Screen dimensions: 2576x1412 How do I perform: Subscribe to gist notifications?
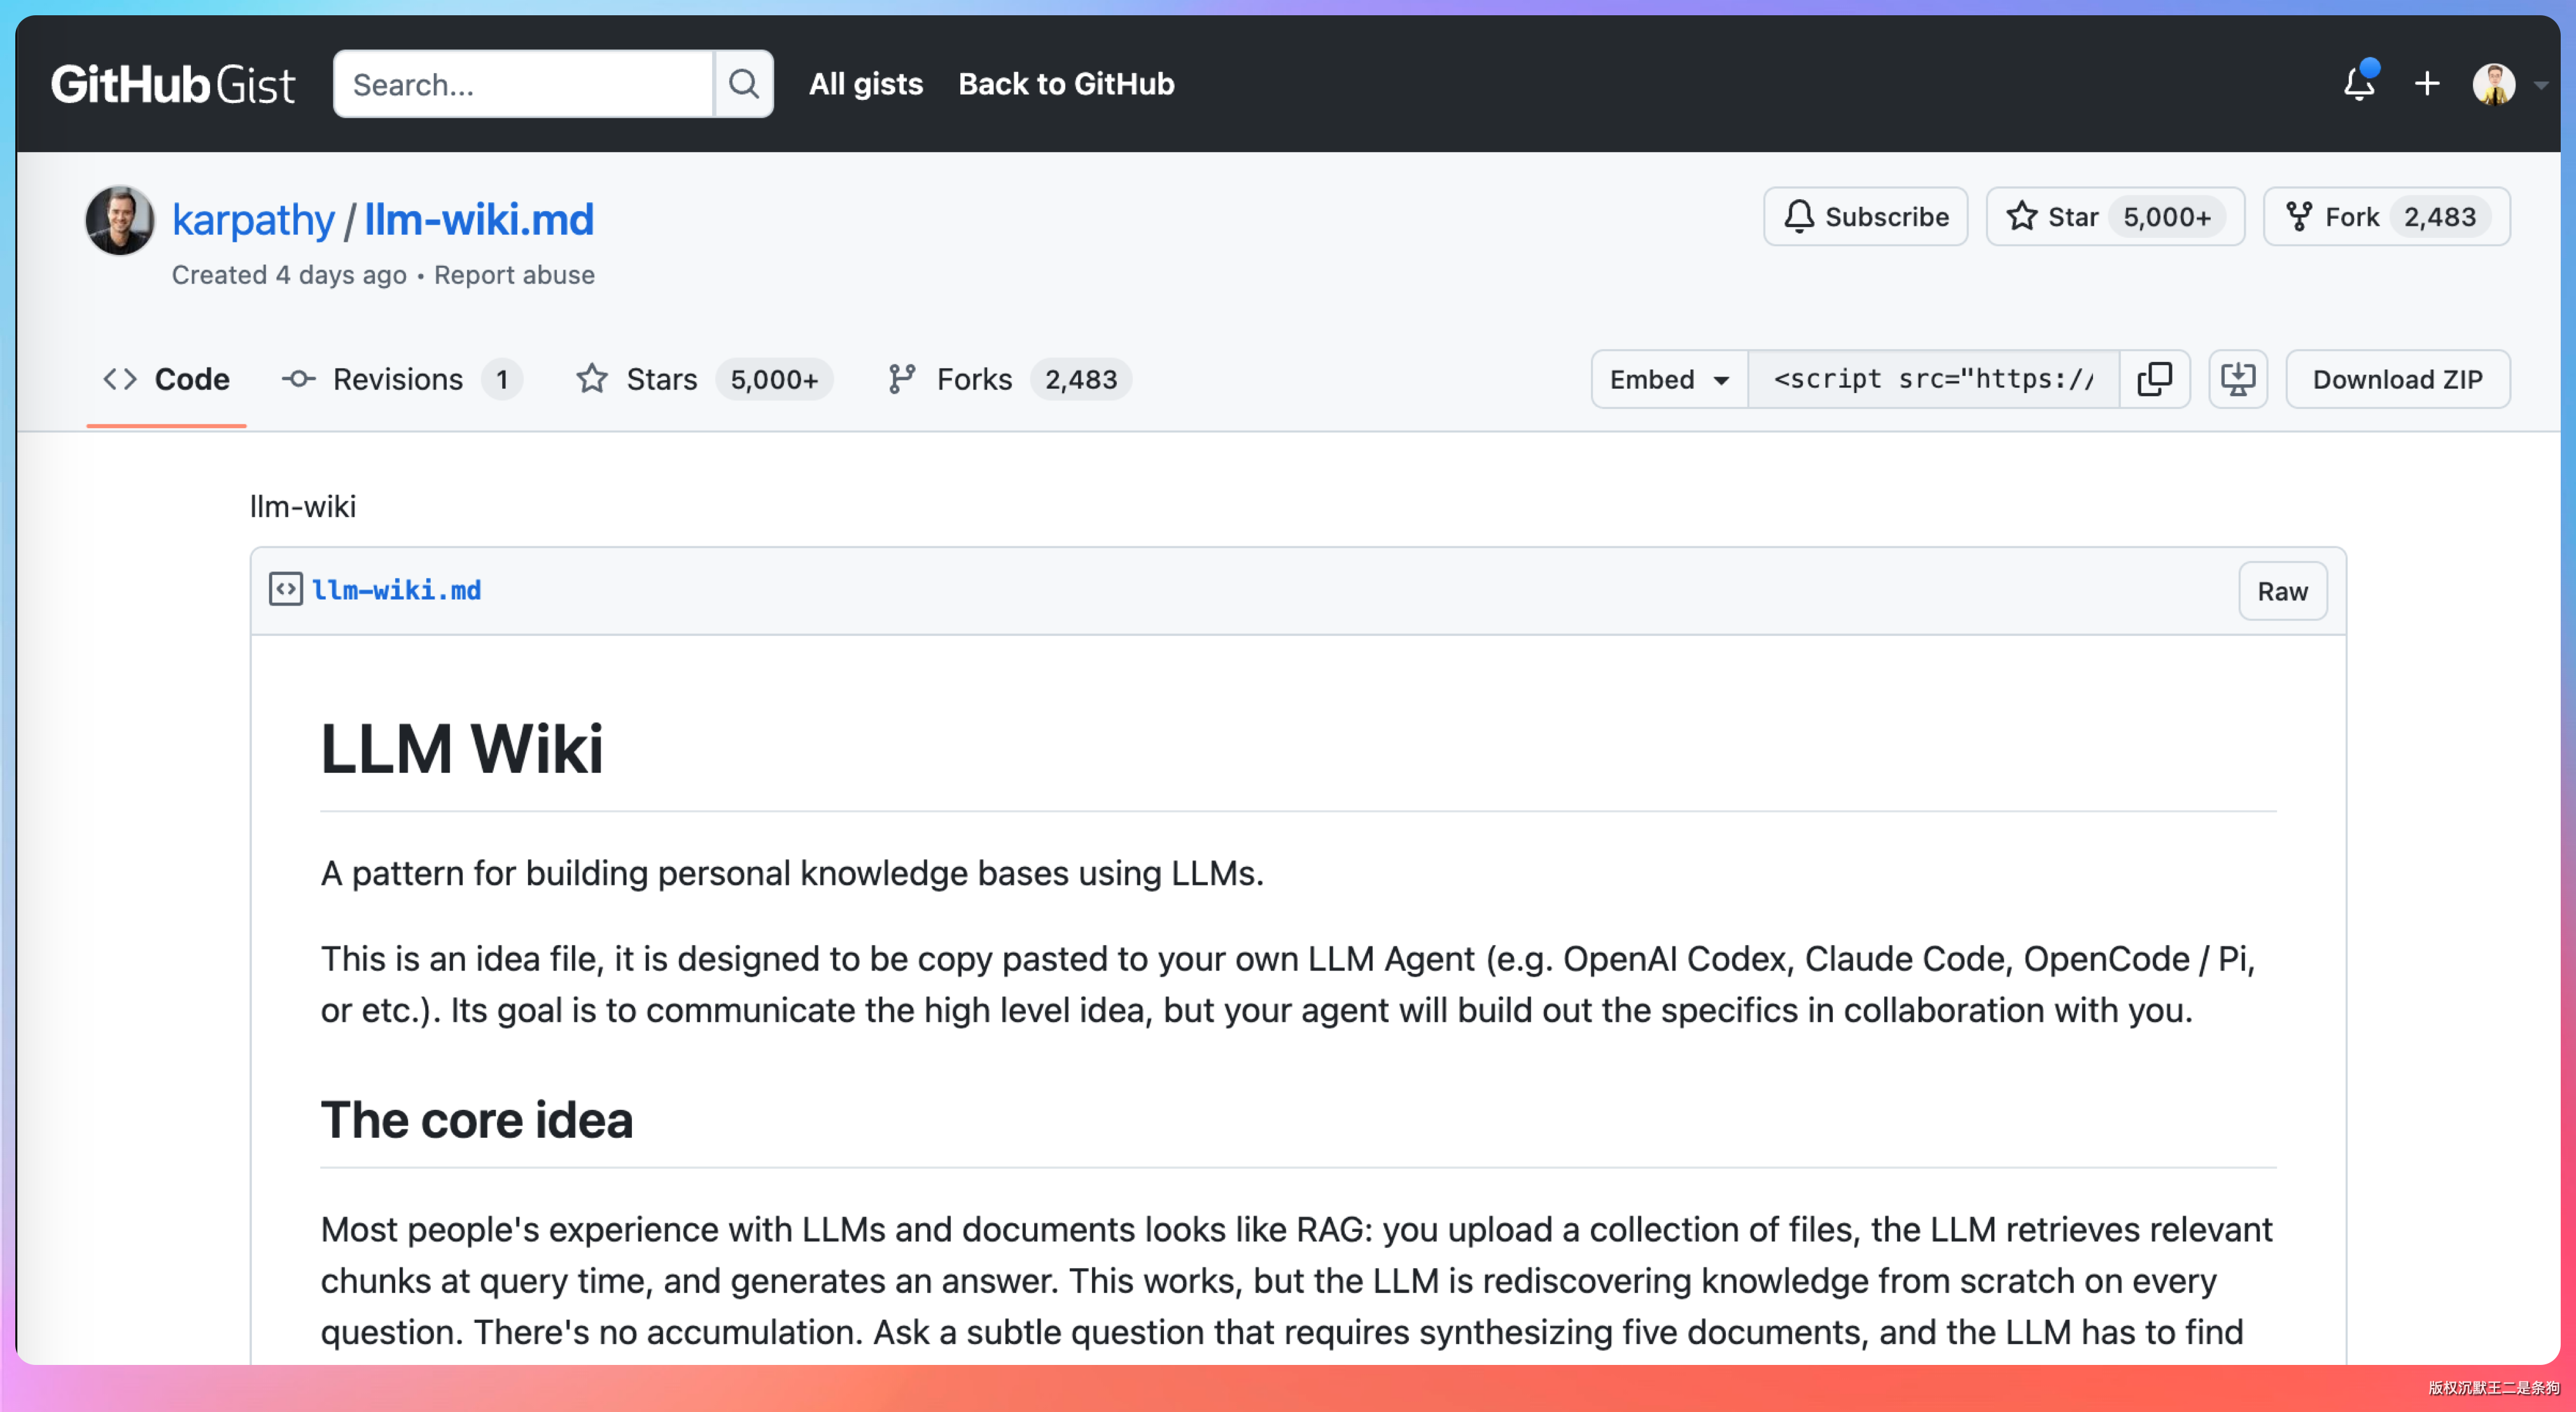coord(1866,217)
